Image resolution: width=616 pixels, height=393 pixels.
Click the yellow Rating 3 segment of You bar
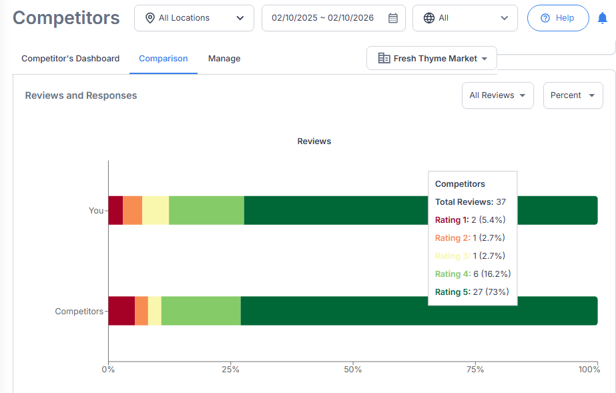(156, 210)
